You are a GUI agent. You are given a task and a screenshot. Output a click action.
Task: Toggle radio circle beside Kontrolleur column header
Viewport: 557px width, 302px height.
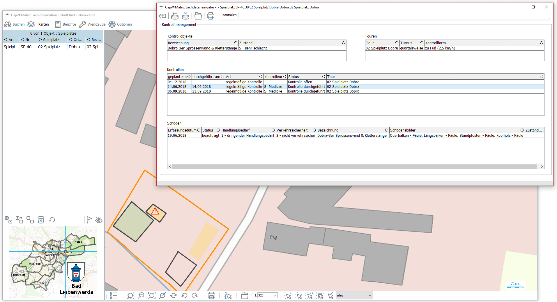(x=285, y=77)
